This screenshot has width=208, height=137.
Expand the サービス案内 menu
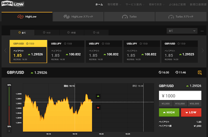coord(135,5)
